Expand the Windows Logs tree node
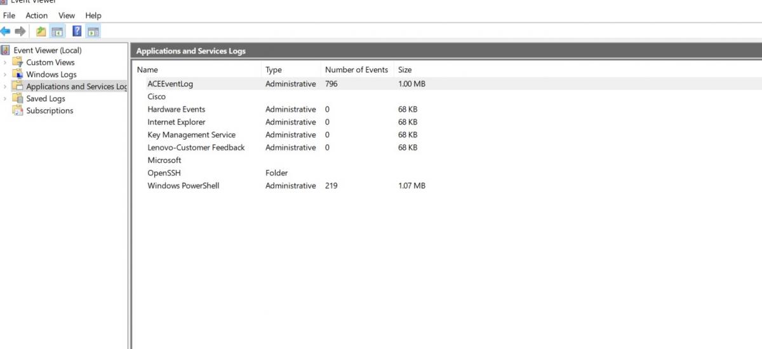The image size is (762, 349). pos(5,74)
